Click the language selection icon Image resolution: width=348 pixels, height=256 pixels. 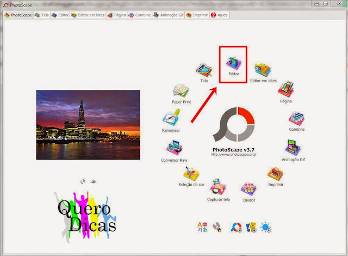tap(202, 227)
